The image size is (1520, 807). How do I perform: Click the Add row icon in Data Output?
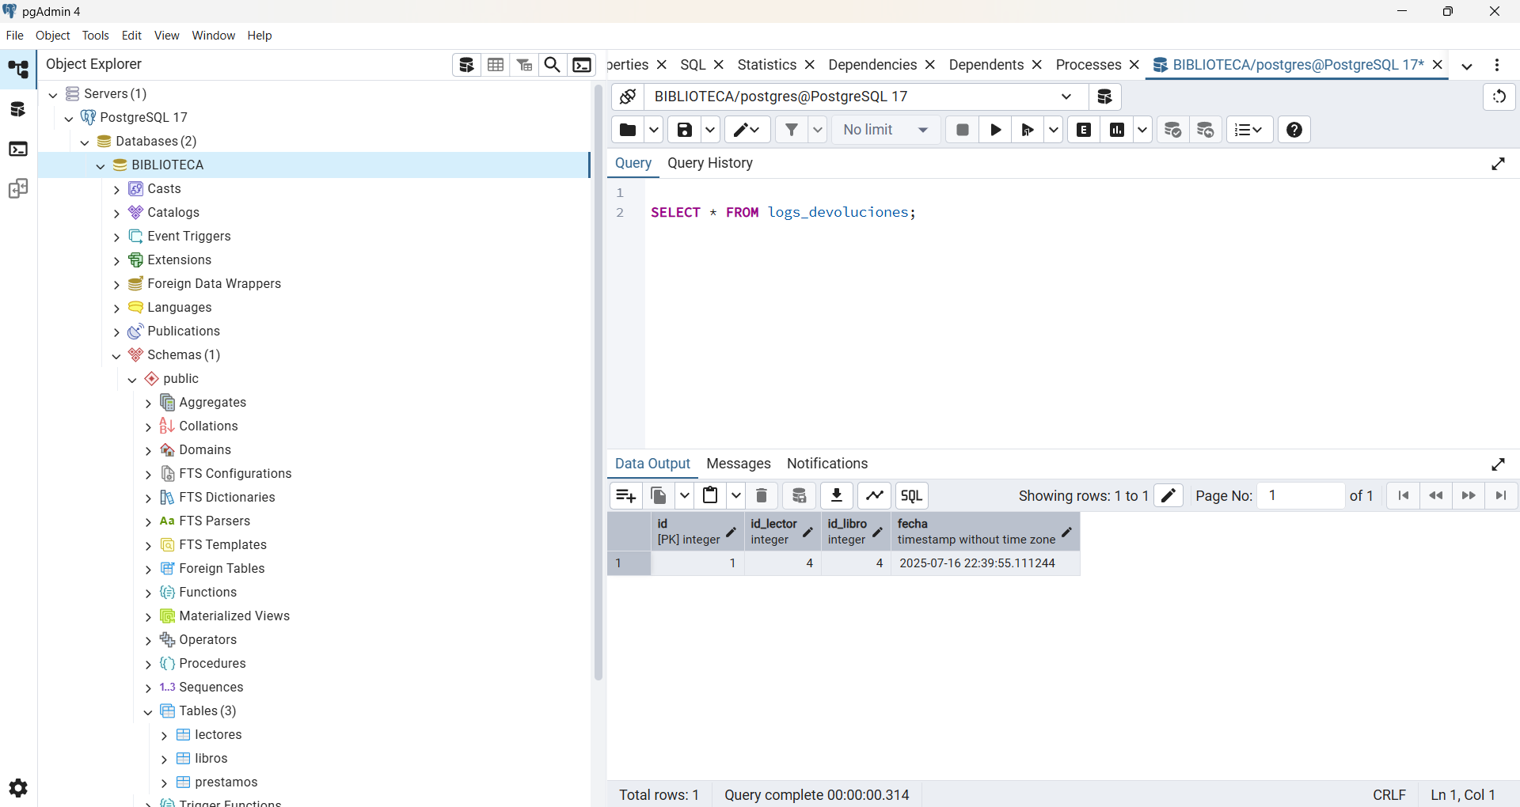[x=625, y=495]
